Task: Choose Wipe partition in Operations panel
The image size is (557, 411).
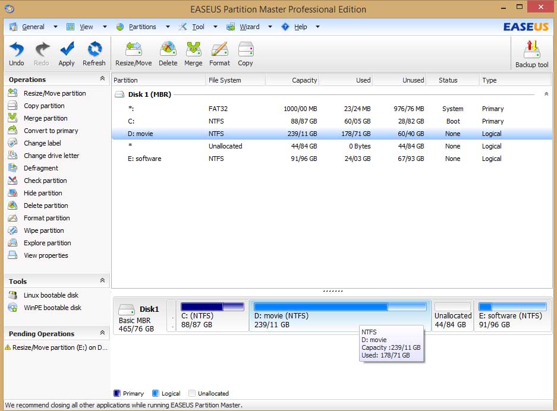Action: (43, 230)
